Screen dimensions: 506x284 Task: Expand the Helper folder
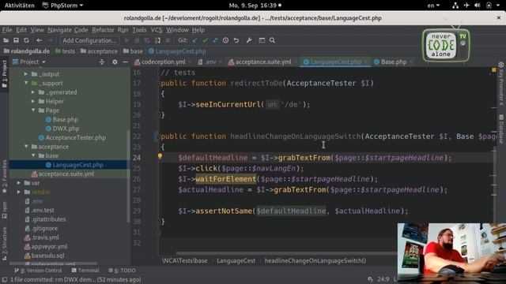point(33,101)
